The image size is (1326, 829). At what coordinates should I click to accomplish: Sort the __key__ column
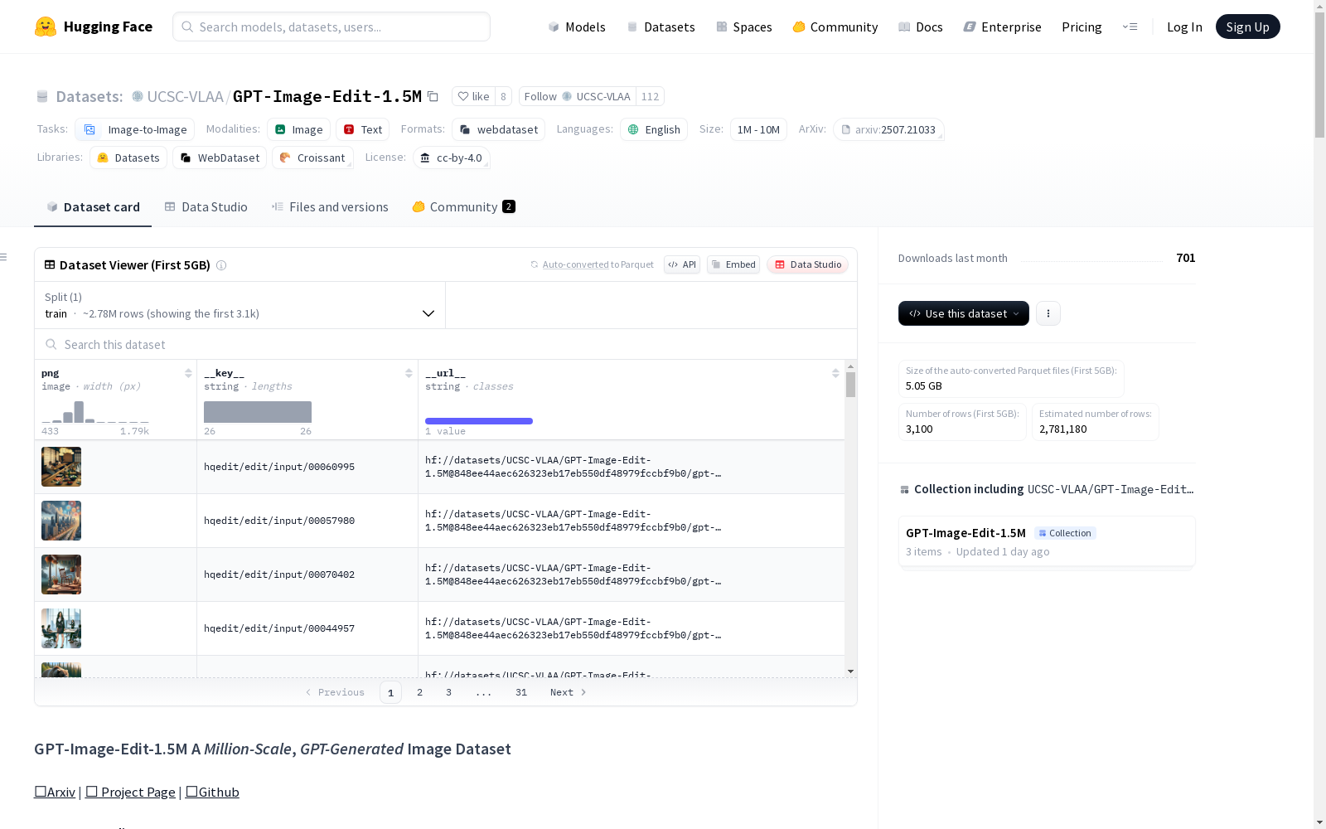point(409,373)
